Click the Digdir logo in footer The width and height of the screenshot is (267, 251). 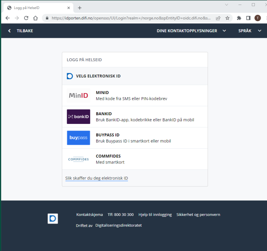(53, 218)
